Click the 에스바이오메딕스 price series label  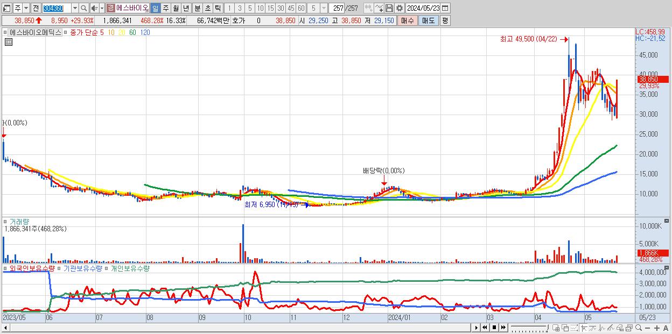(x=35, y=32)
